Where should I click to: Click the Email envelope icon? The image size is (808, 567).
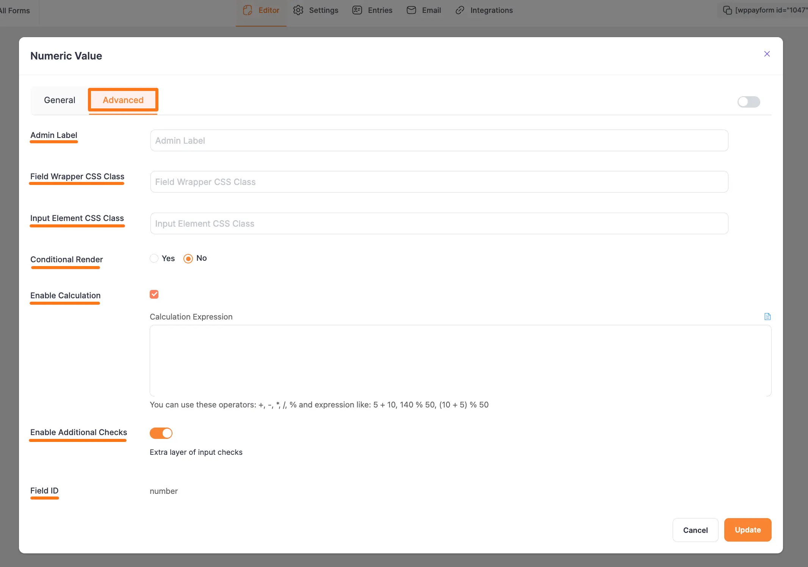point(411,10)
